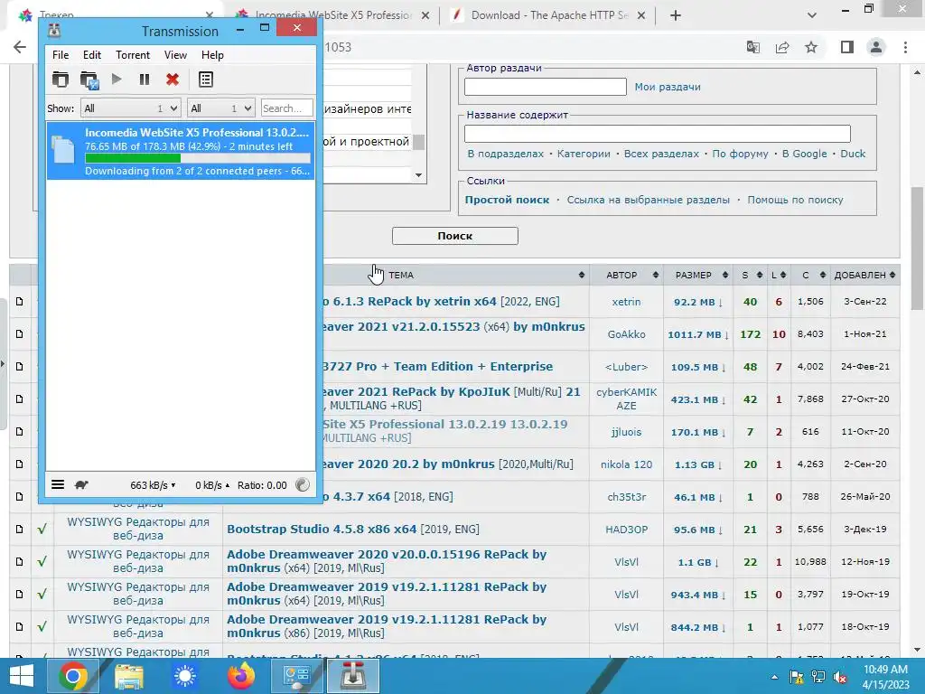The width and height of the screenshot is (925, 694).
Task: Open the Windows Start button
Action: 22,676
